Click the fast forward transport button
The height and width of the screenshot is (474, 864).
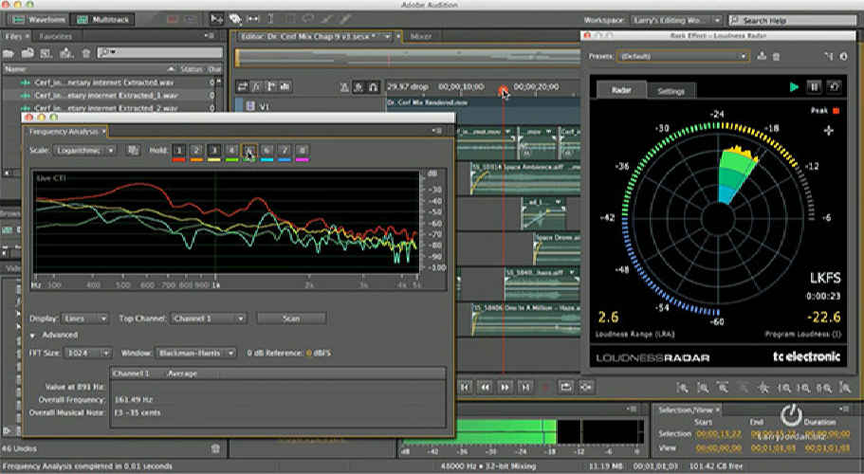505,387
